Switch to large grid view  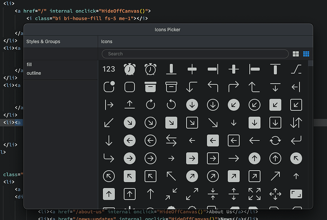(296, 54)
